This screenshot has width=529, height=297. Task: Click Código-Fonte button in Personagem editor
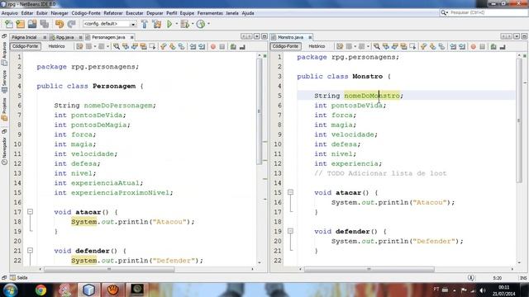coord(26,46)
